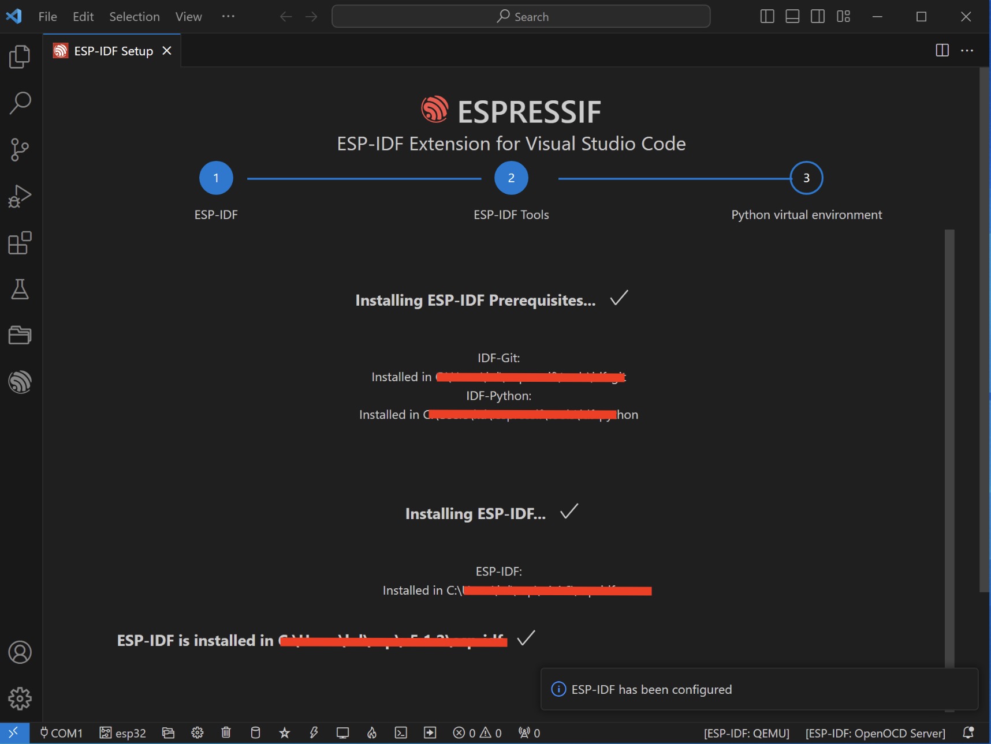Open the Testing flask view
Screen dimensions: 991x744
tap(20, 289)
